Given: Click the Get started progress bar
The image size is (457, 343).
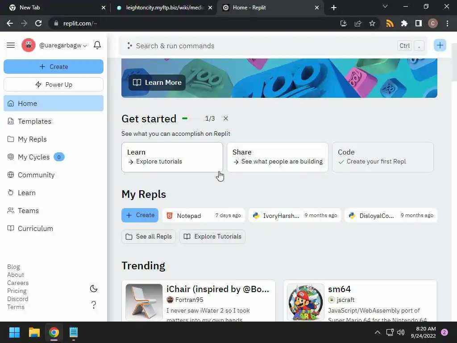Looking at the screenshot, I should click(192, 118).
